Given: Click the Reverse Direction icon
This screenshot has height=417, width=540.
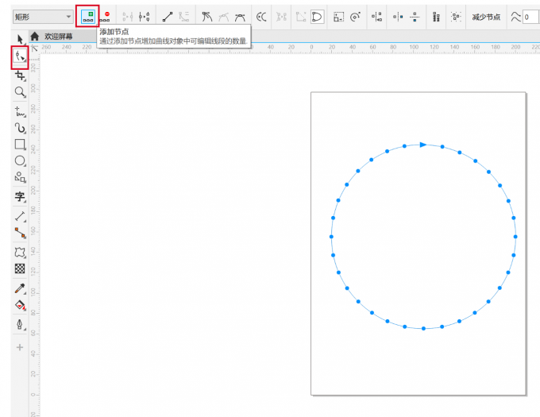Looking at the screenshot, I should click(x=261, y=17).
